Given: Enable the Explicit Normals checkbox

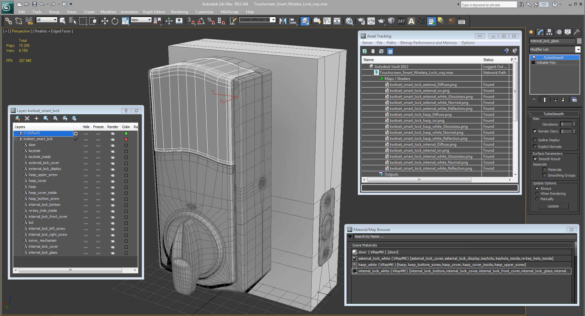Looking at the screenshot, I should [x=535, y=147].
